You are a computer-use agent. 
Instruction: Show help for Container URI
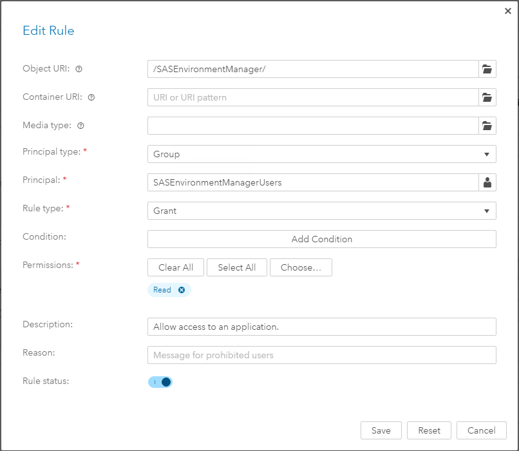click(91, 97)
